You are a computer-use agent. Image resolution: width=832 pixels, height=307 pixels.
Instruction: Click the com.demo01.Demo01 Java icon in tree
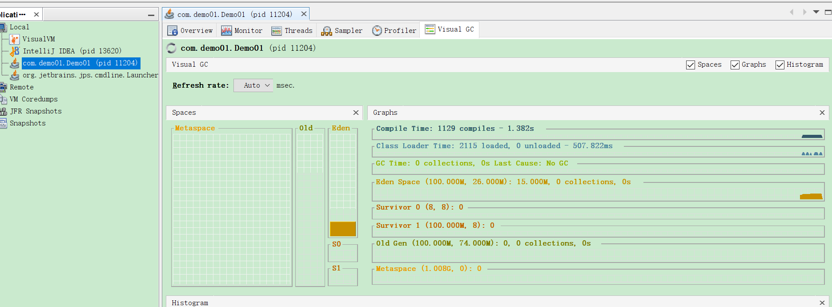click(15, 63)
